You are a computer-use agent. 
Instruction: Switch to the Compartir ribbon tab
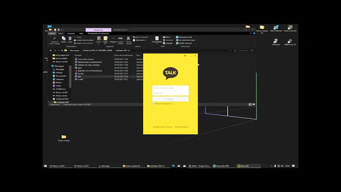pos(71,33)
